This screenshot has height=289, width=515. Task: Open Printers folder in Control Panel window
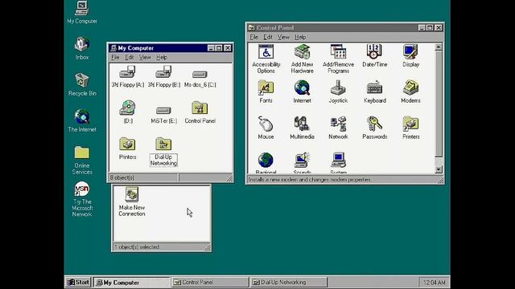(x=410, y=128)
